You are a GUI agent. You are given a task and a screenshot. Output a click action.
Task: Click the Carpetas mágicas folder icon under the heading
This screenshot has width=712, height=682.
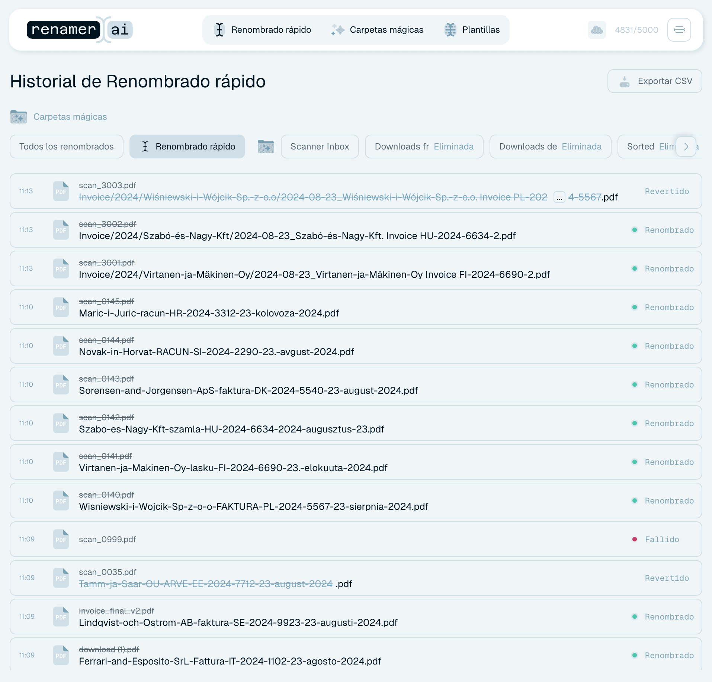pos(19,117)
